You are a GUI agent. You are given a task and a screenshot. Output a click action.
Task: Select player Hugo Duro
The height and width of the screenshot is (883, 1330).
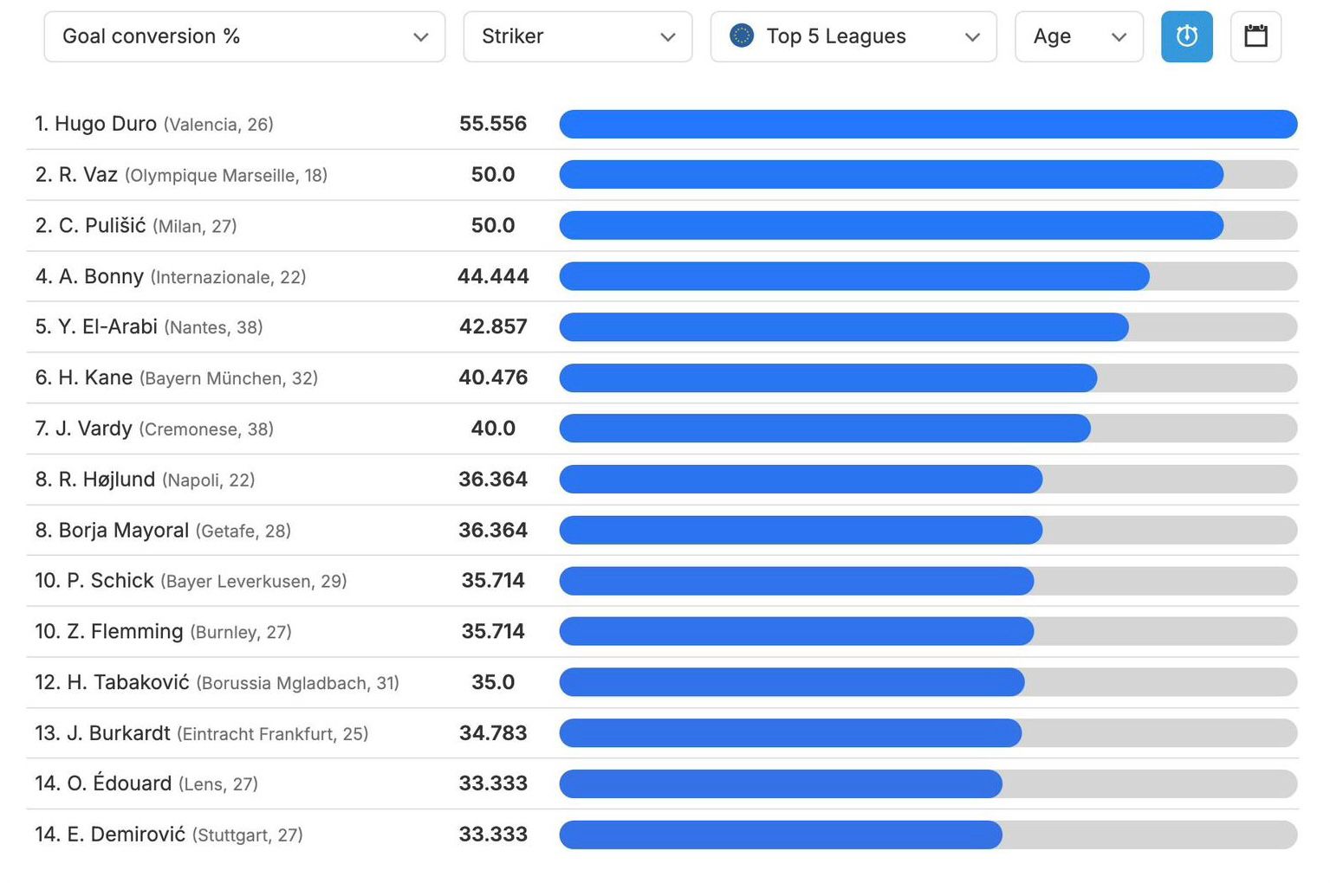[105, 124]
